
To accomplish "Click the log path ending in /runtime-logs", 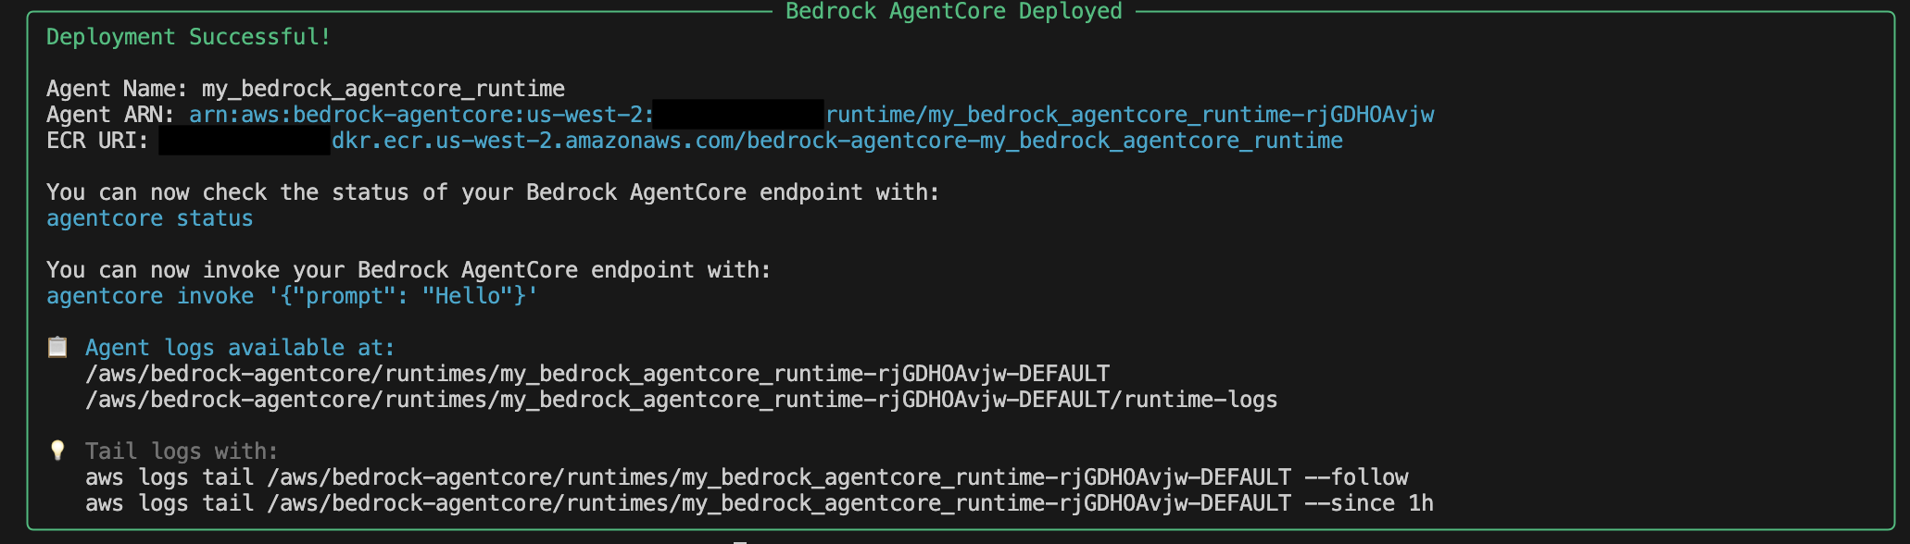I will 681,400.
